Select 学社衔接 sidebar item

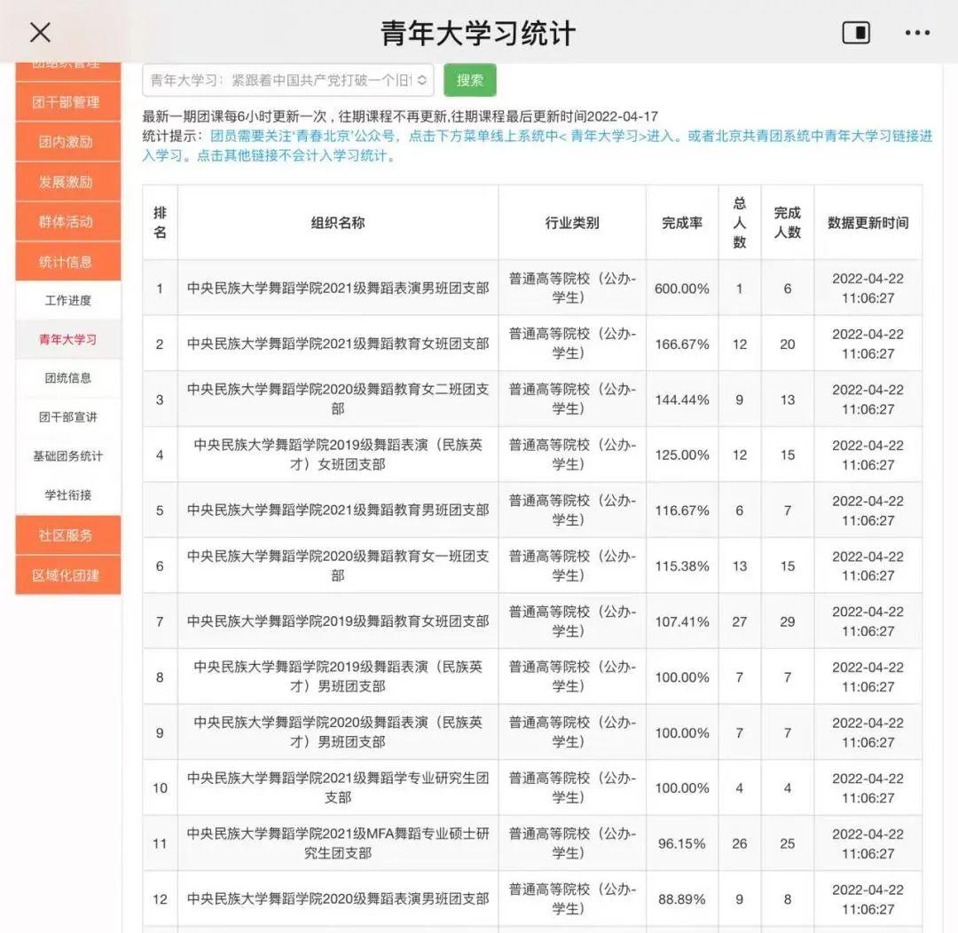(67, 495)
